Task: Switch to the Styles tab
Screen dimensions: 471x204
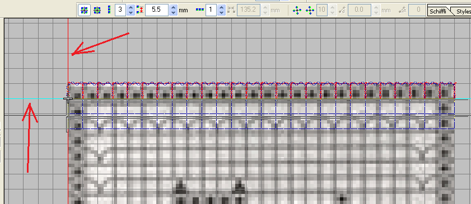Action: (x=463, y=11)
